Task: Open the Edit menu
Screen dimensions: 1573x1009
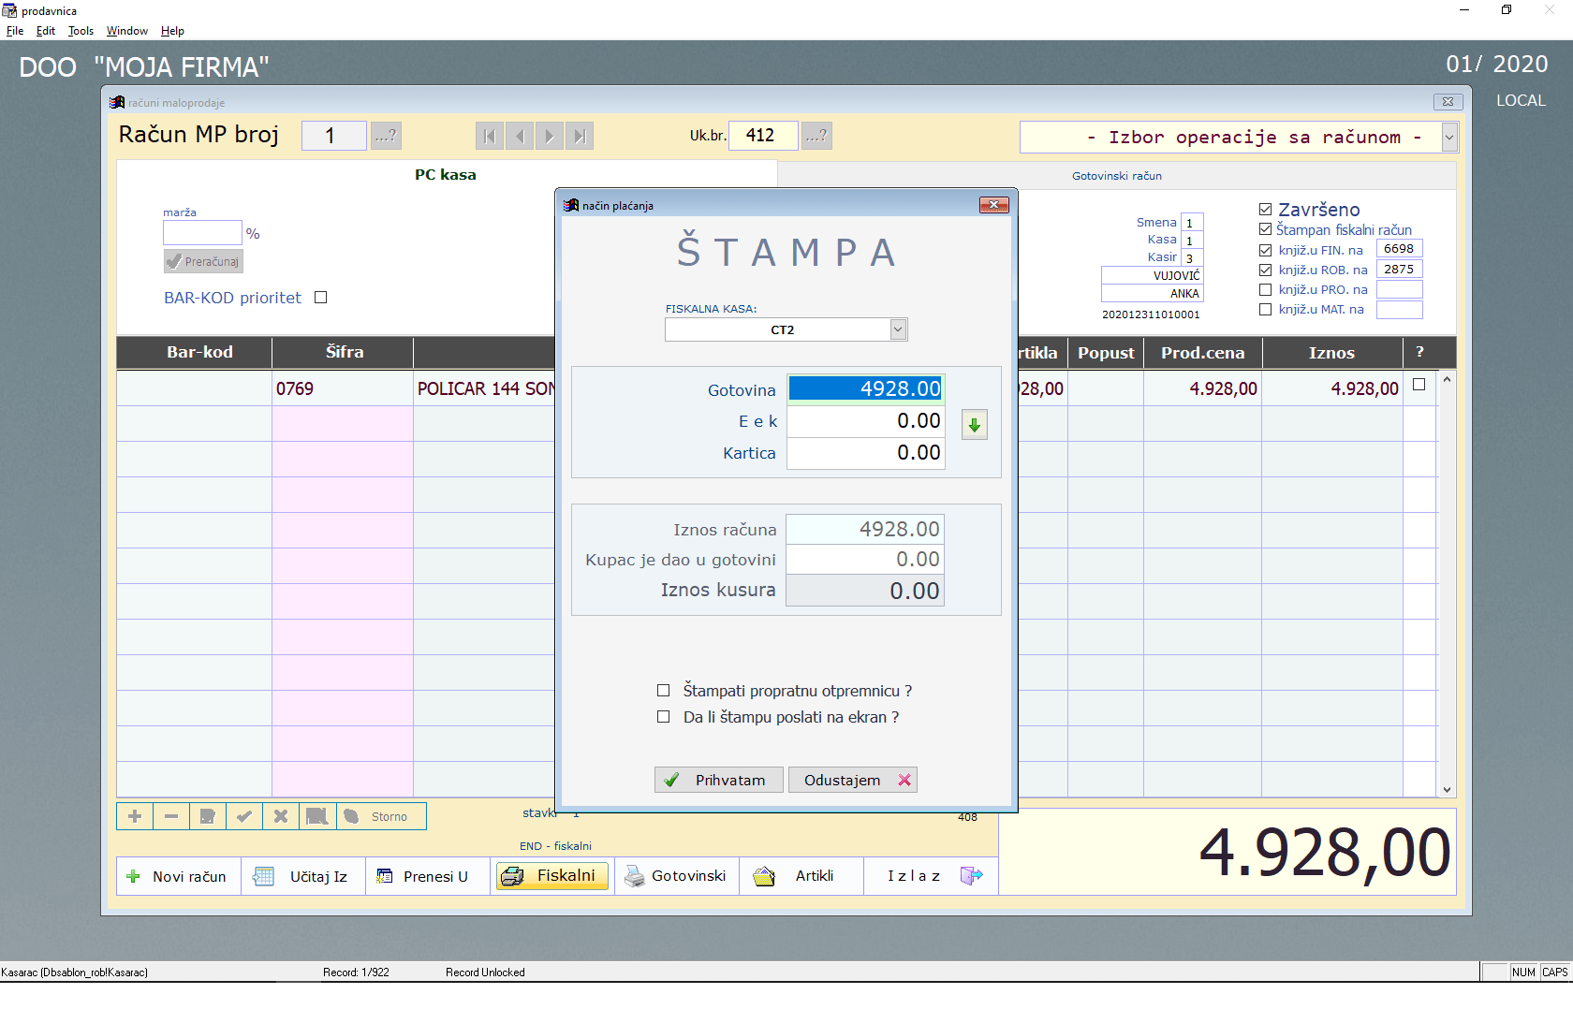Action: click(x=46, y=31)
